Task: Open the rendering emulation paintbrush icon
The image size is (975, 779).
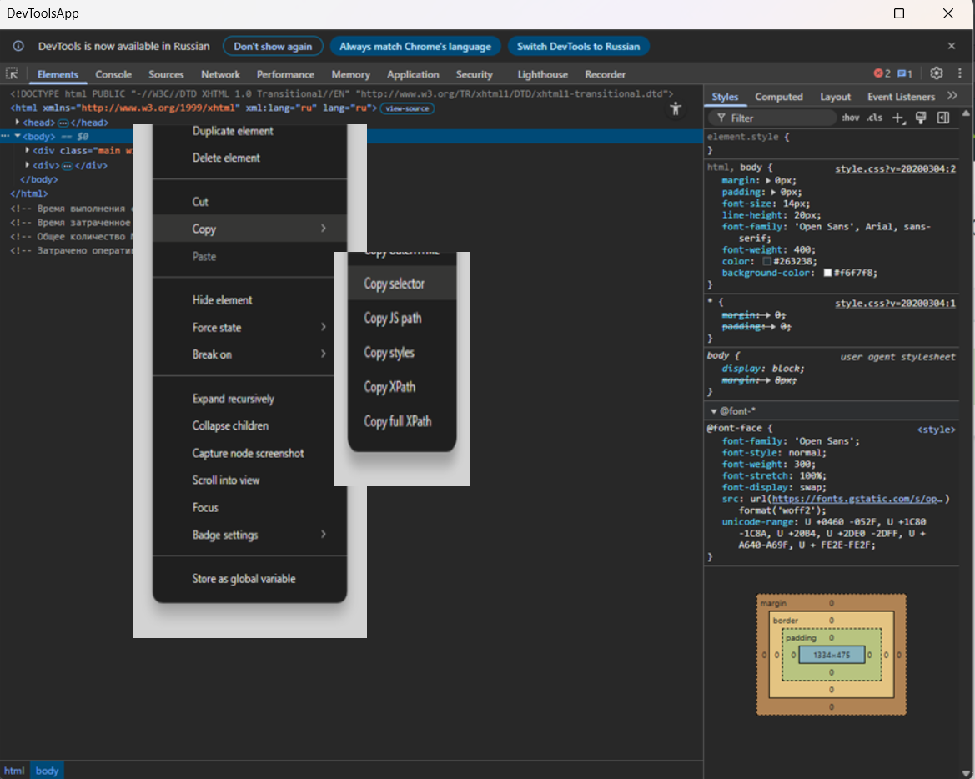Action: (x=921, y=118)
